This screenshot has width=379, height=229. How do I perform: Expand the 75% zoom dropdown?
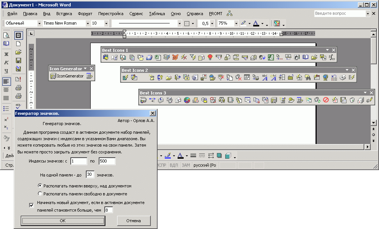coord(236,23)
